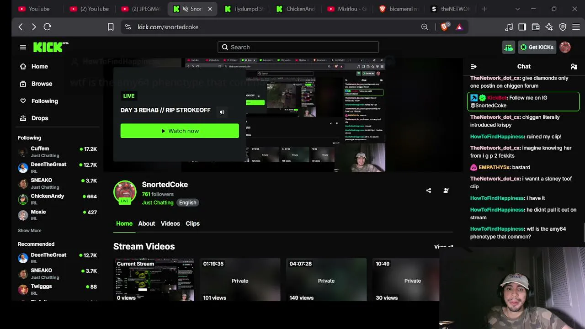The height and width of the screenshot is (329, 585).
Task: Collapse the chat panel
Action: click(473, 67)
